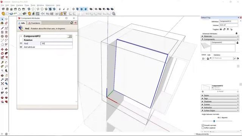Enable X-Ray face style
242x136 pixels.
[x=29, y=9]
